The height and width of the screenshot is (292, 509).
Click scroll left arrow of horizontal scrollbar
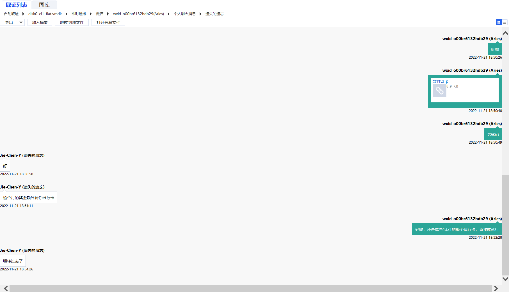tap(6, 288)
